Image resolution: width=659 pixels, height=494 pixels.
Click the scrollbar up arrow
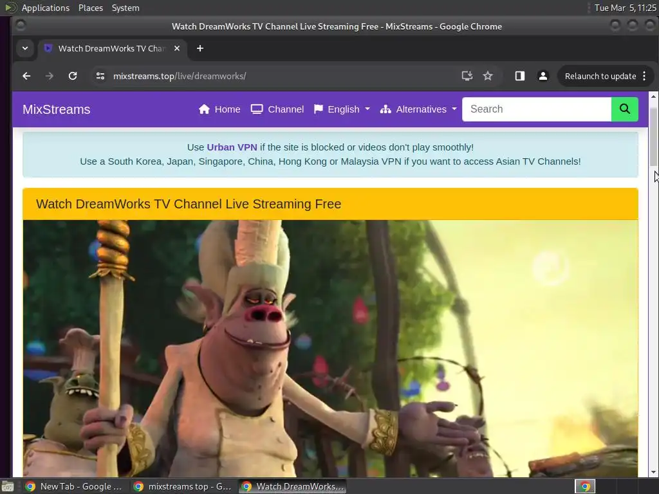653,96
